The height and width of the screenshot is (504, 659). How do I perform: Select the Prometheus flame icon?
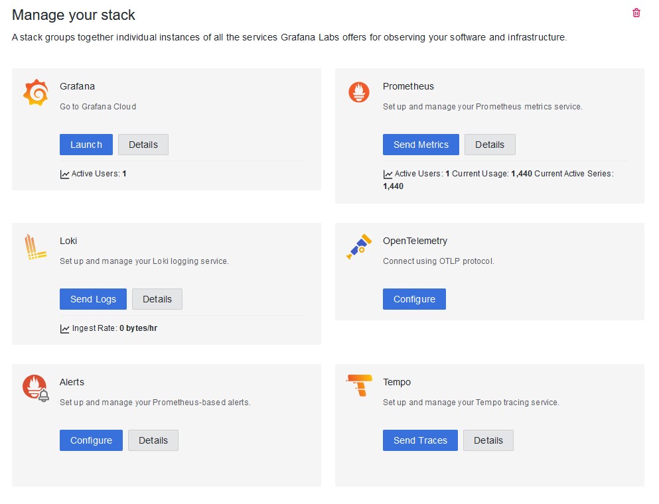pyautogui.click(x=358, y=92)
